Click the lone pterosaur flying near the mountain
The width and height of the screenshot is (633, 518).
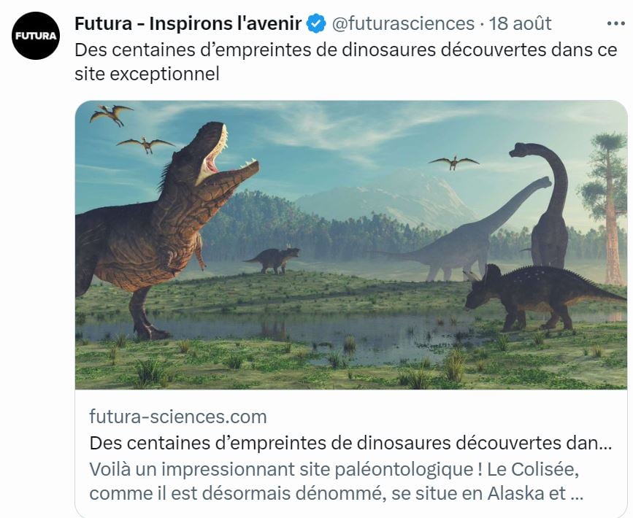453,162
